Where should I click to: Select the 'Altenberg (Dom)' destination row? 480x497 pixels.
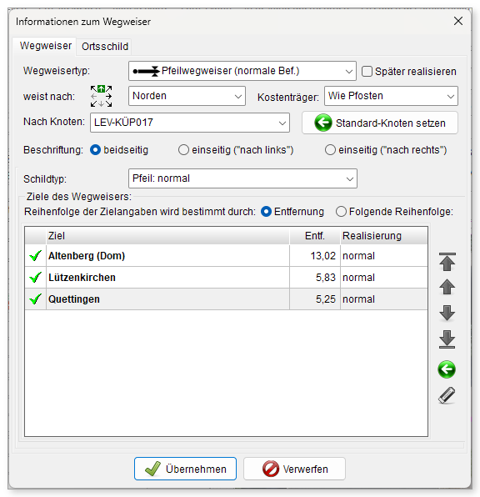pos(226,255)
